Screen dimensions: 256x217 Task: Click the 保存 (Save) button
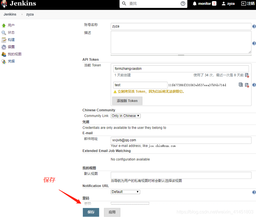pos(91,212)
